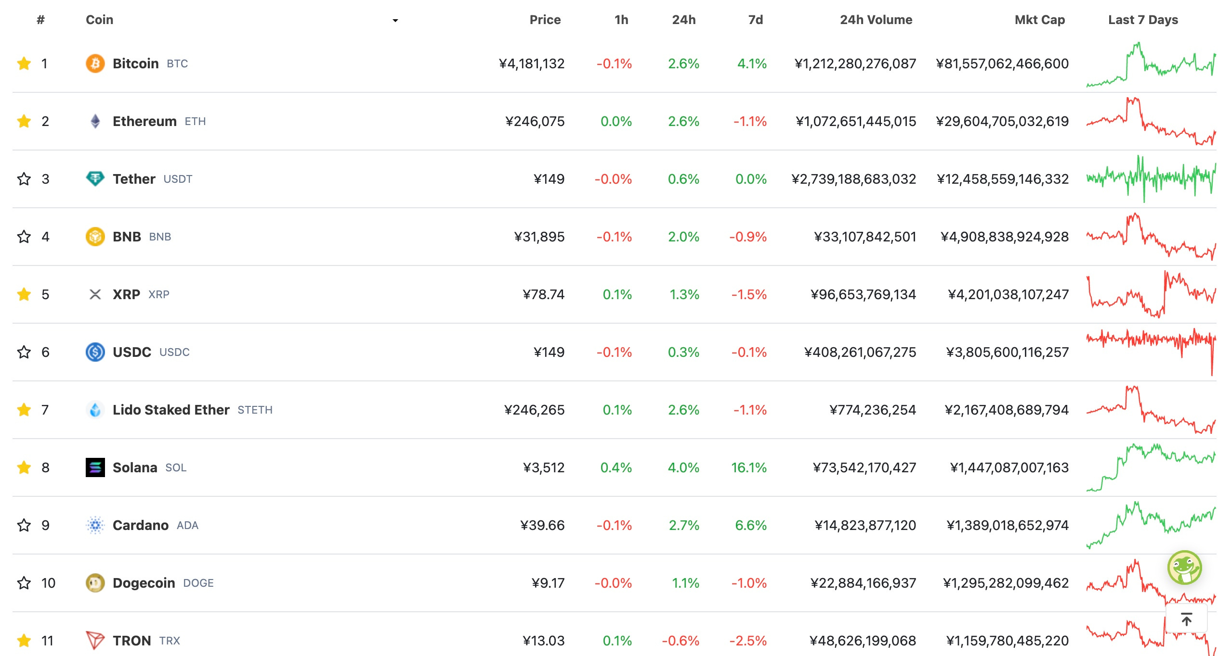Unfavorite Ethereum with its star
This screenshot has width=1231, height=656.
pyautogui.click(x=24, y=121)
